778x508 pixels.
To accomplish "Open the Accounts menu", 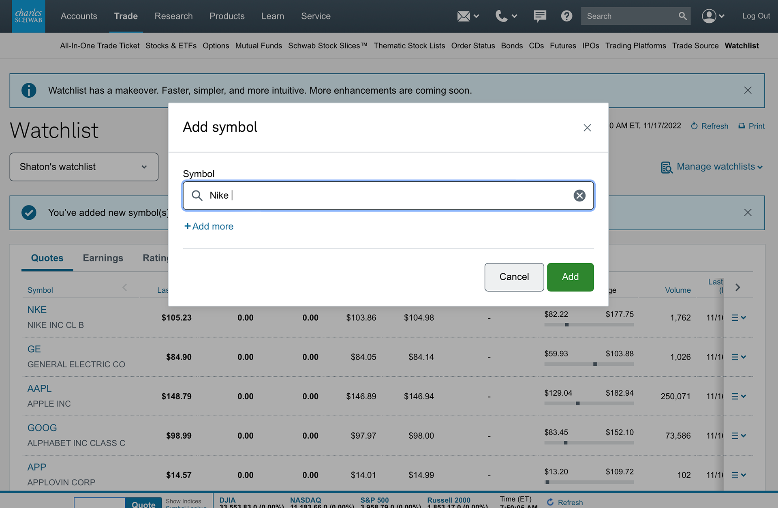I will point(79,16).
